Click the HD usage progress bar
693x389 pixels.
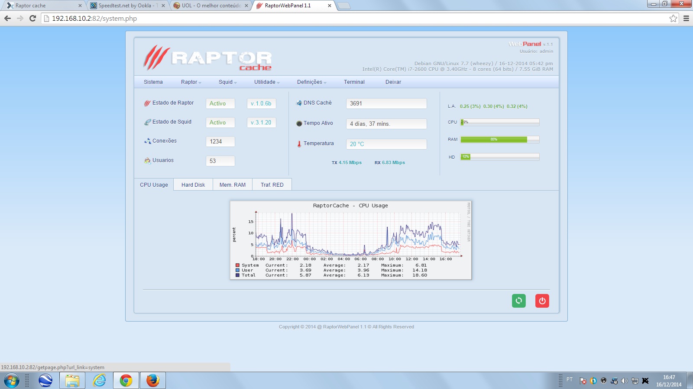coord(500,157)
